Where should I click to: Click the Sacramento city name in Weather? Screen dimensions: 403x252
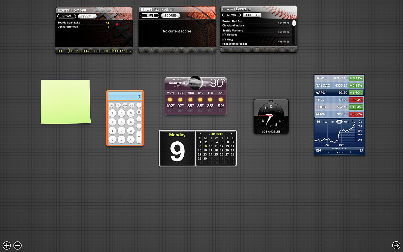point(177,83)
